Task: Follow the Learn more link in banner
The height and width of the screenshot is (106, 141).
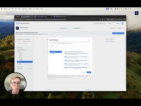Action: (45, 34)
